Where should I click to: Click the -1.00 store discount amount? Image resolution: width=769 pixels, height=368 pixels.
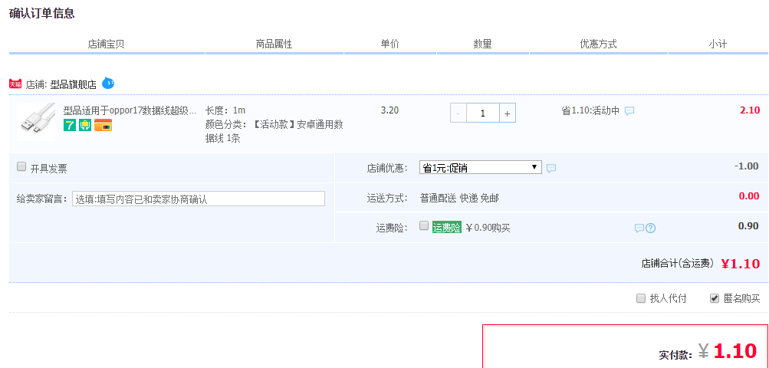click(x=747, y=166)
